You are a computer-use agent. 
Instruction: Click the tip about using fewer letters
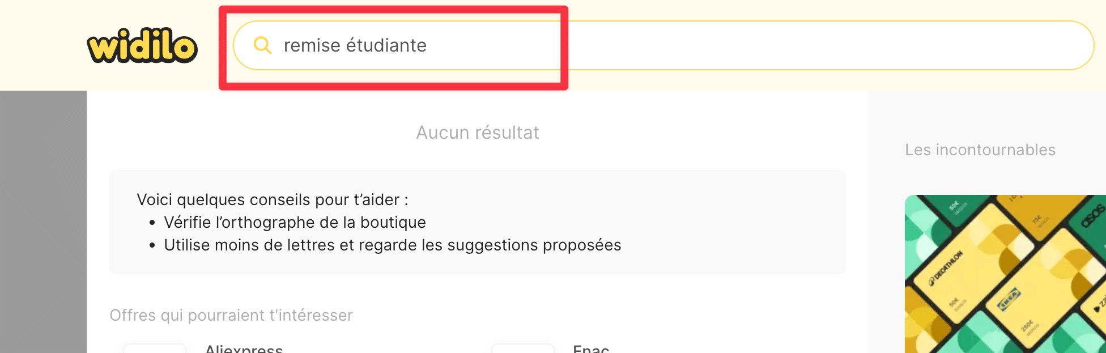pyautogui.click(x=393, y=245)
